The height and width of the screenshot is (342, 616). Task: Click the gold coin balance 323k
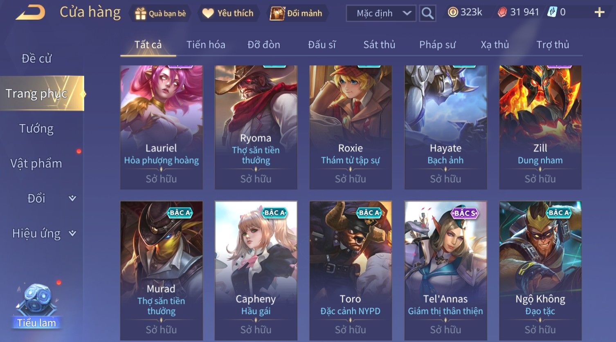465,13
